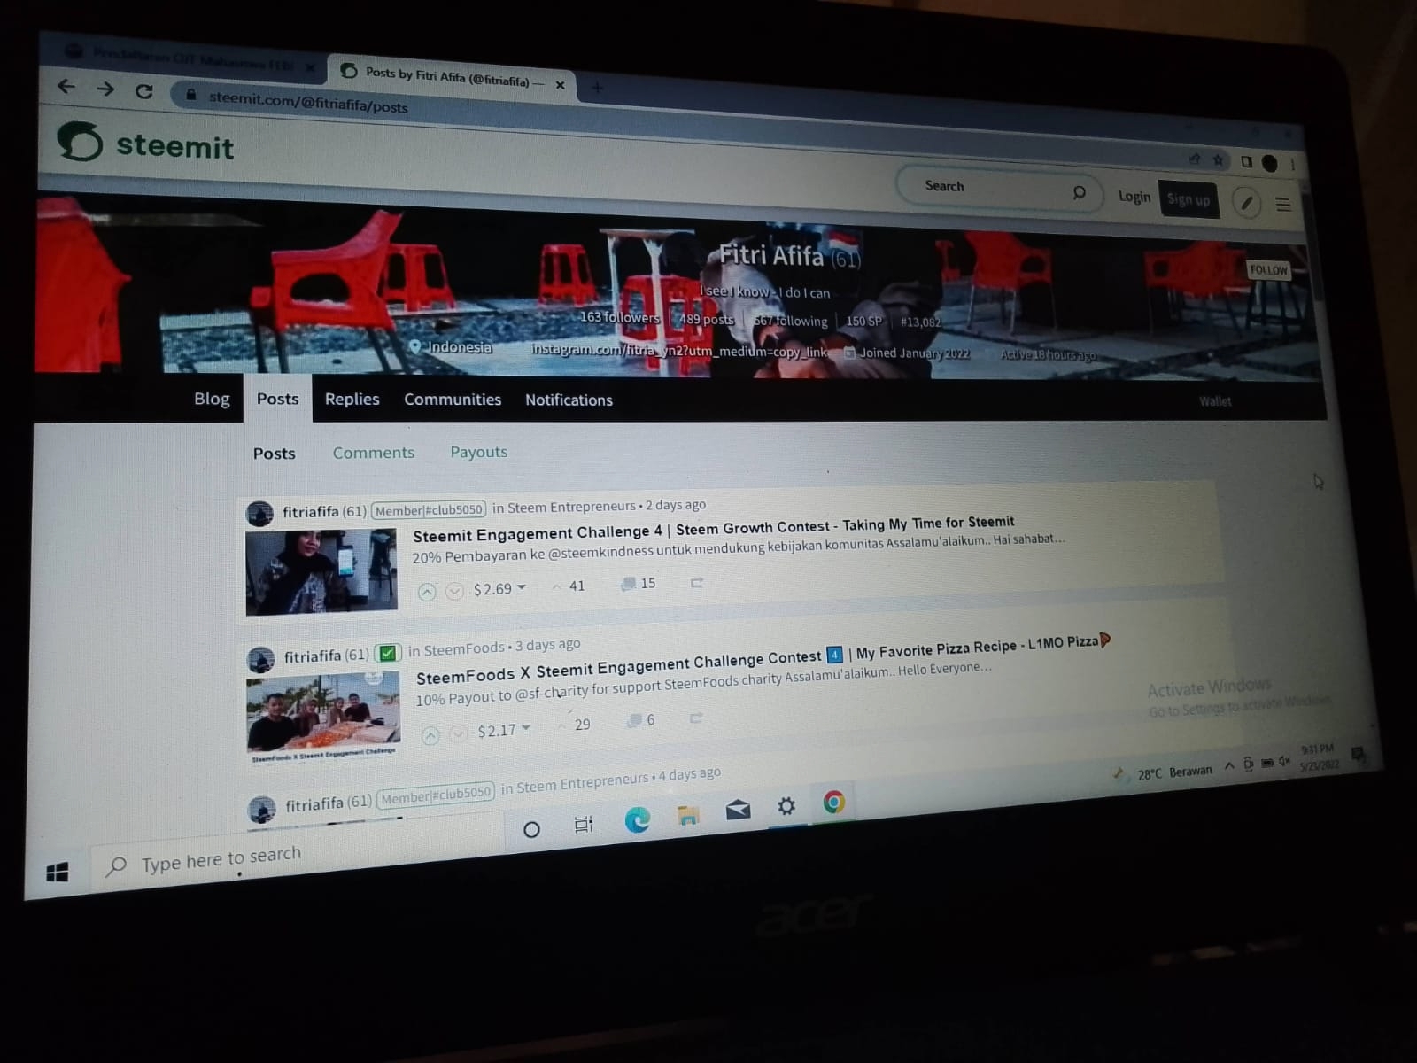This screenshot has width=1417, height=1063.
Task: Select the 'Posts by Fitri Afifa' browser tab
Action: pyautogui.click(x=452, y=77)
